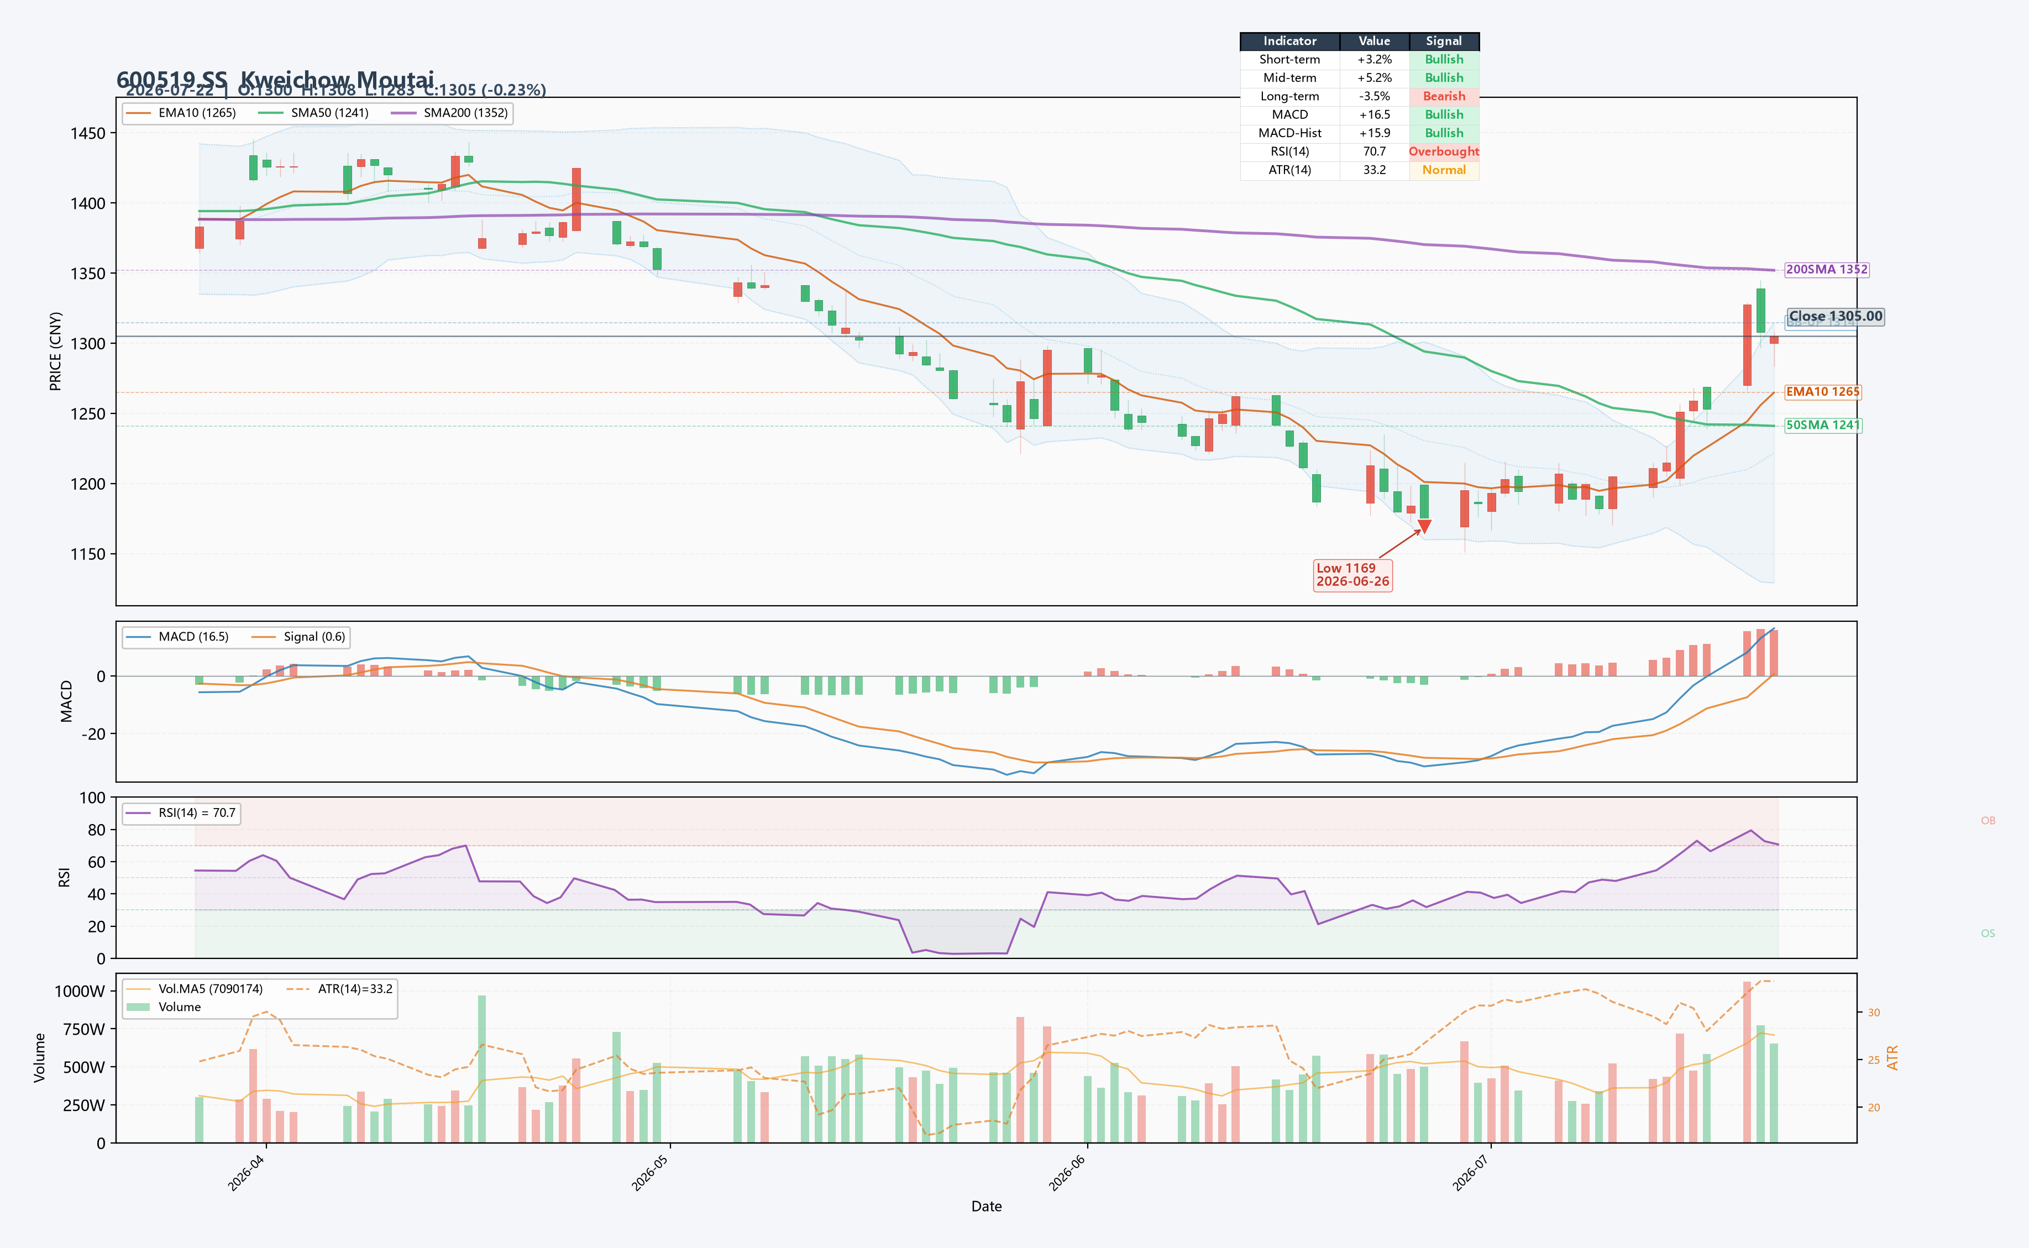Click the 1450 price axis tick
Viewport: 2029px width, 1248px height.
[x=87, y=133]
